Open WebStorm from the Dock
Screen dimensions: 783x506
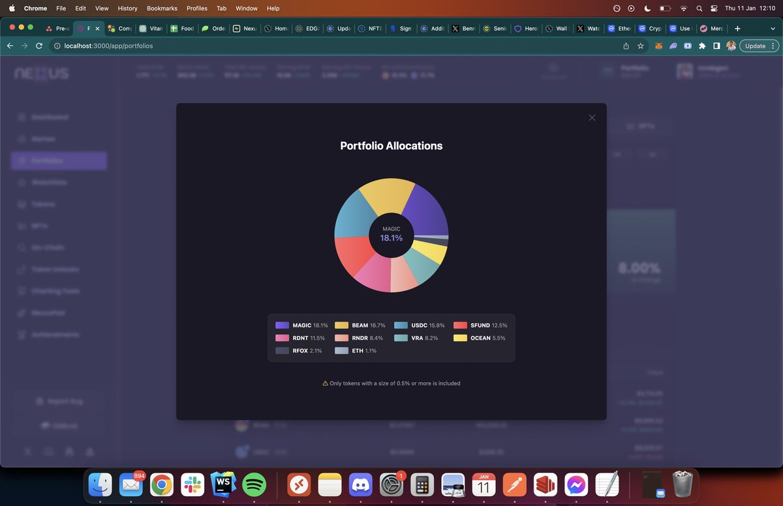(x=223, y=485)
